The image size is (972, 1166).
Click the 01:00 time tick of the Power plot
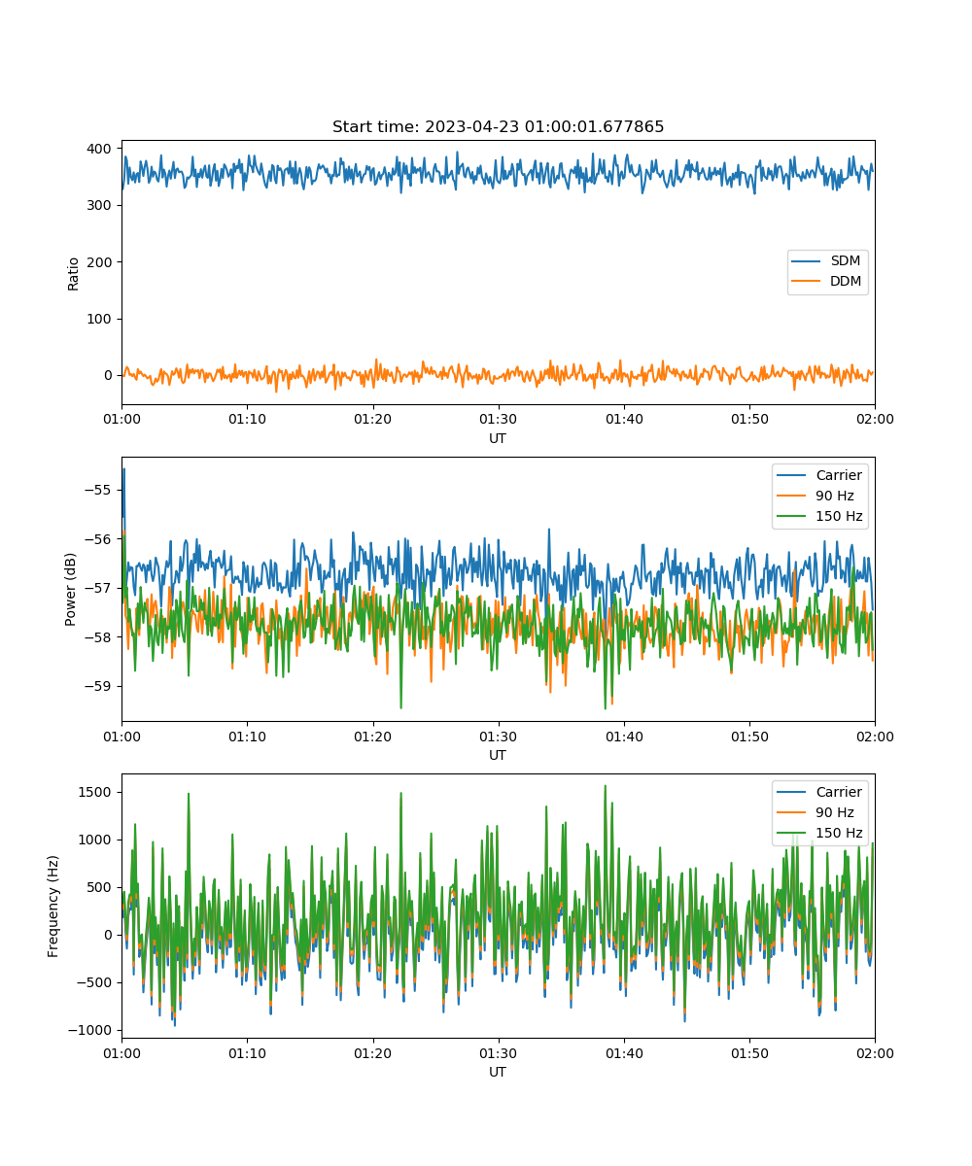tap(121, 736)
